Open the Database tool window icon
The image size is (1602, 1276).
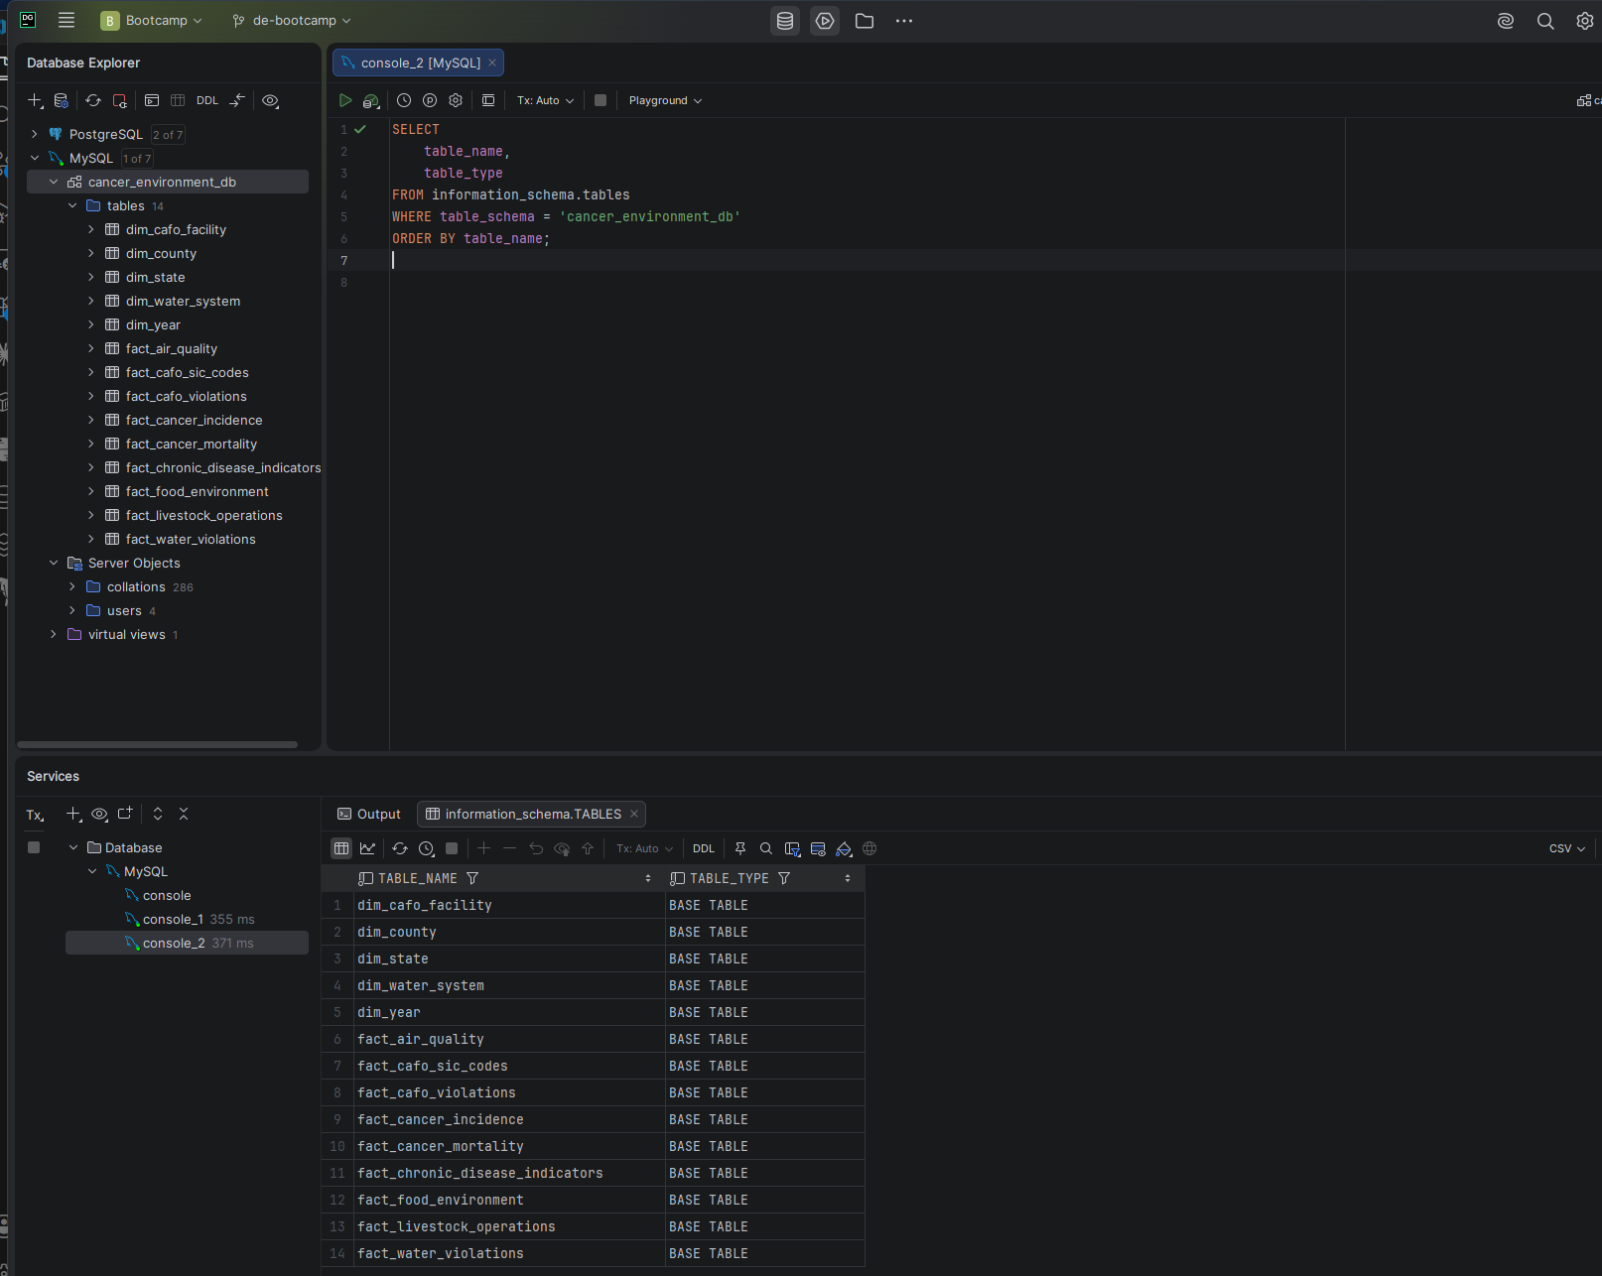(x=785, y=21)
